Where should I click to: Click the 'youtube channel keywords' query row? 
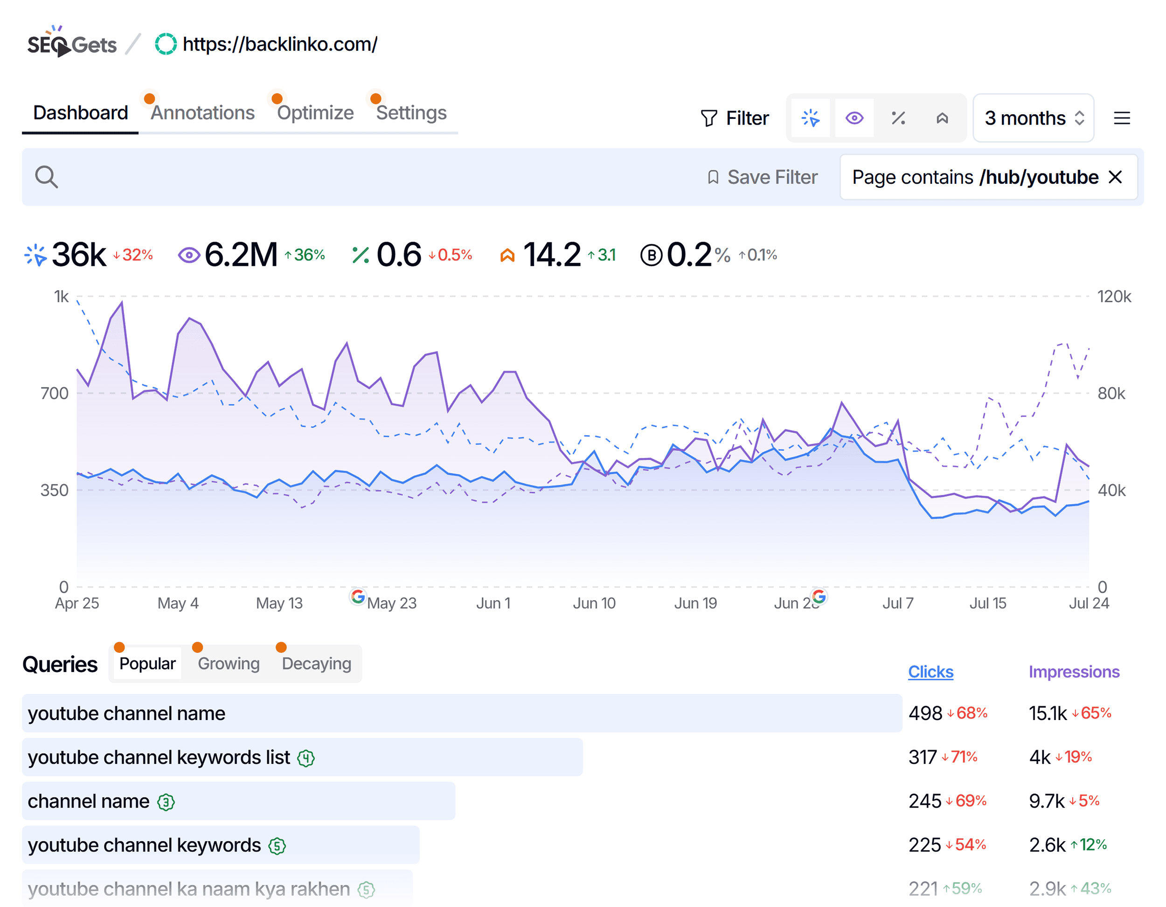(221, 845)
